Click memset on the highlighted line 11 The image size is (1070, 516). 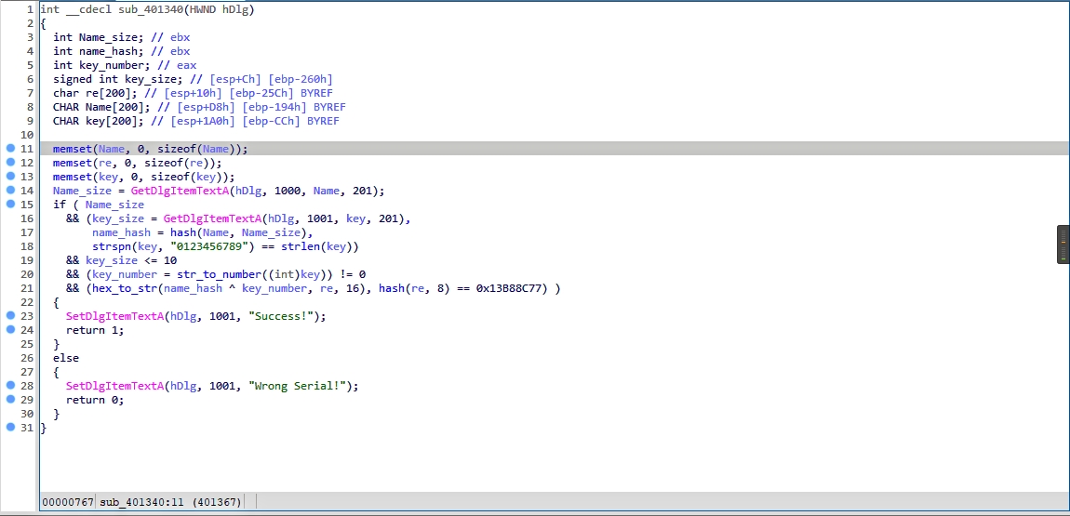tap(72, 149)
